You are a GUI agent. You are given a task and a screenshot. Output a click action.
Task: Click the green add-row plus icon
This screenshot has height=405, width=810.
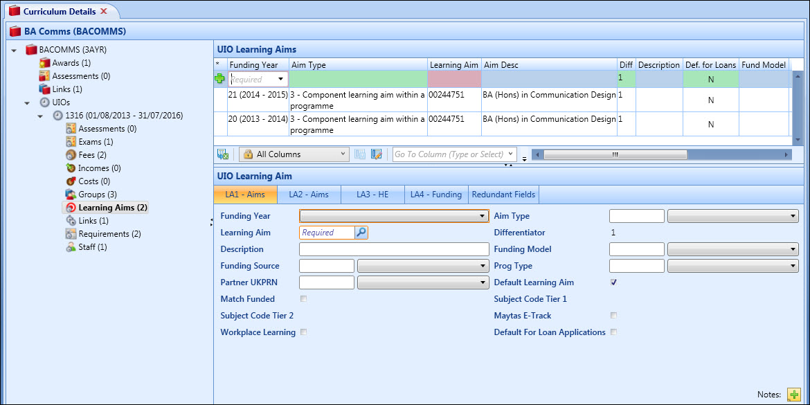click(219, 78)
